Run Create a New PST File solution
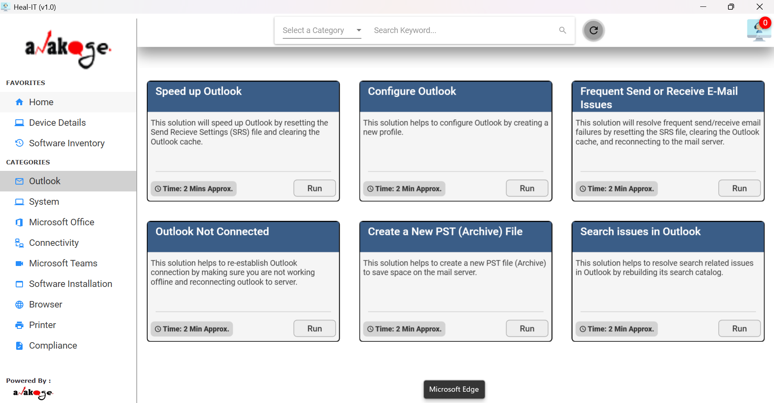The image size is (774, 403). click(x=527, y=328)
